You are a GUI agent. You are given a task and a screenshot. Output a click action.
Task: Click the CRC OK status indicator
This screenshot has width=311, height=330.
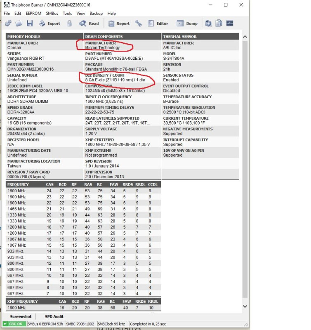(x=14, y=324)
